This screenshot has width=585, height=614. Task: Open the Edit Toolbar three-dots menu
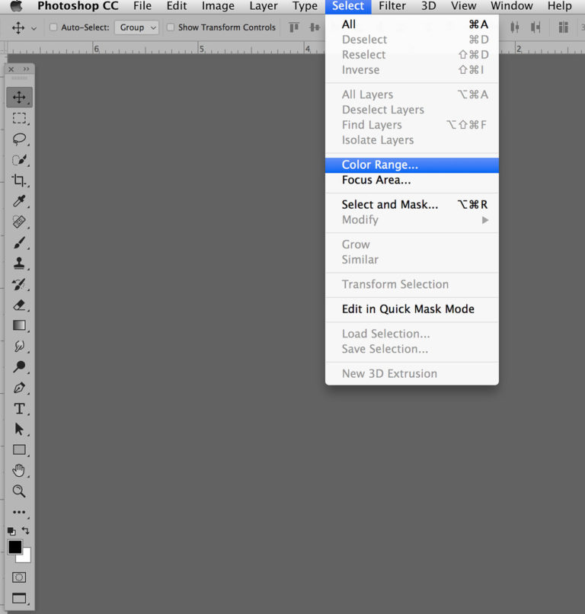[x=19, y=512]
